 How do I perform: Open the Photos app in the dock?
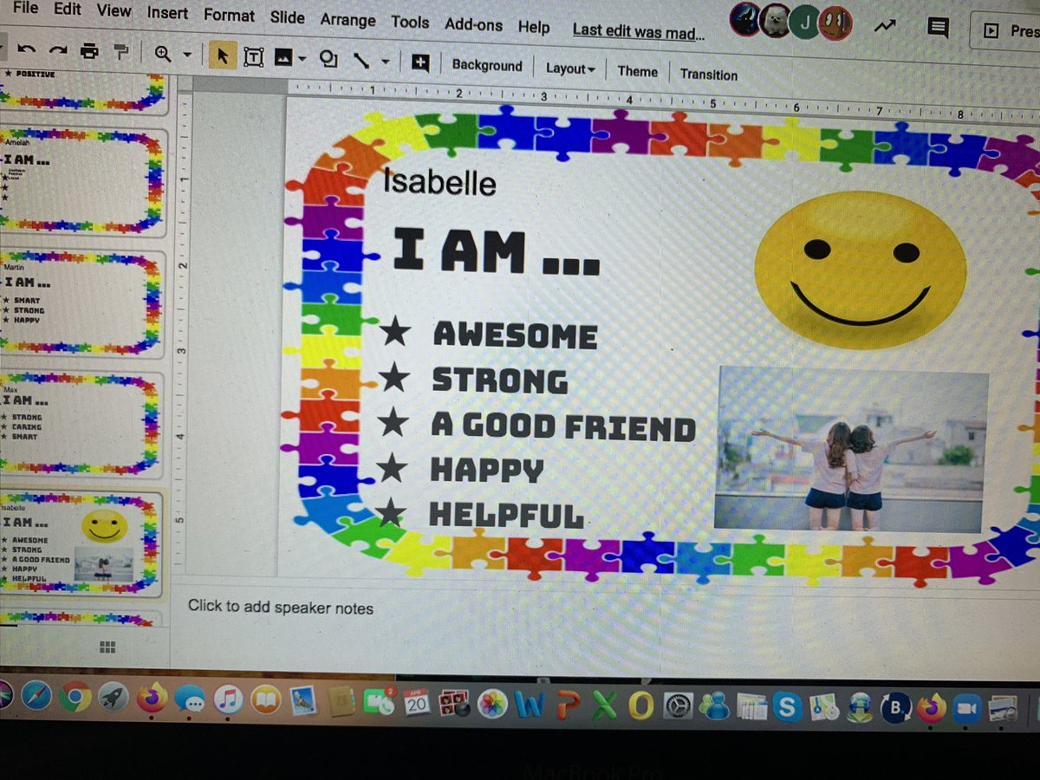pos(492,705)
